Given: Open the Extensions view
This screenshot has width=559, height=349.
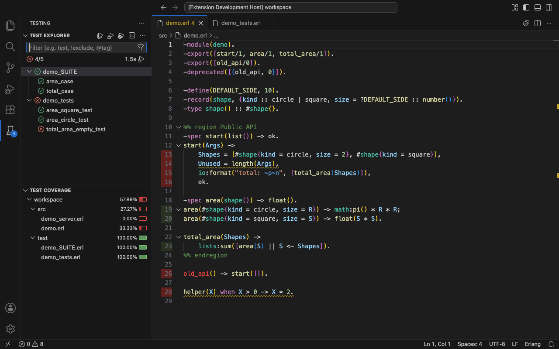Looking at the screenshot, I should [x=10, y=109].
